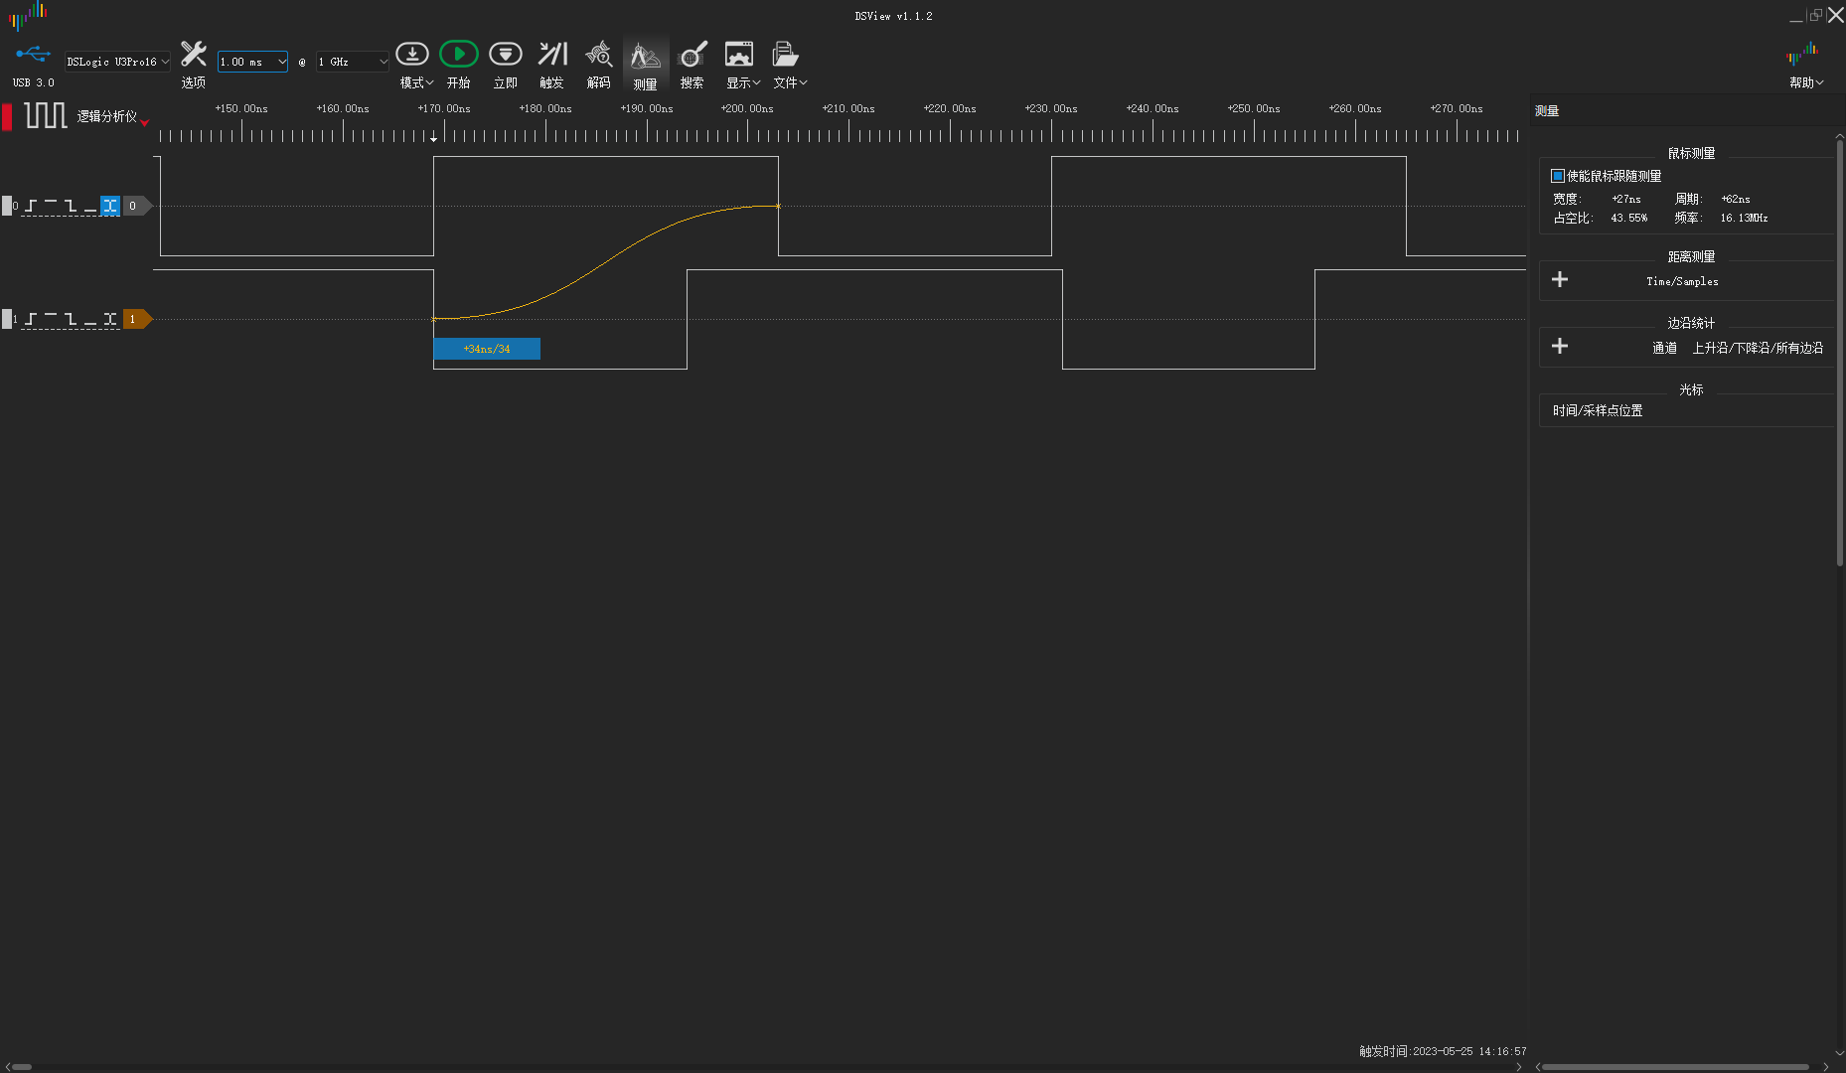
Task: Click the blue +34ns/34 measurement label
Action: click(x=487, y=349)
